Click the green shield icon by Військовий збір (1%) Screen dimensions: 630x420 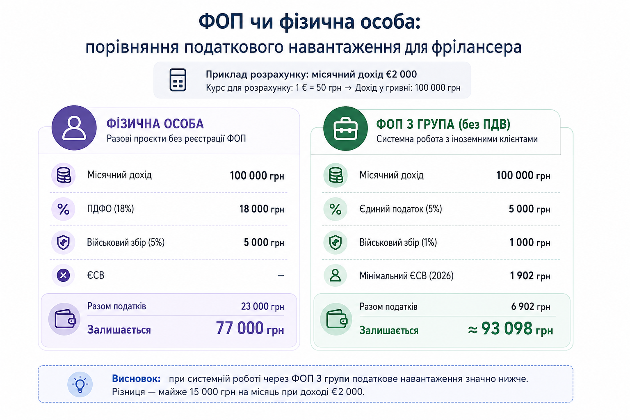[x=336, y=242]
